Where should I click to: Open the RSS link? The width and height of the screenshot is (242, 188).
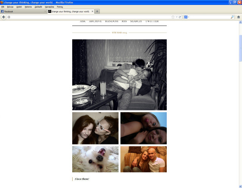tap(124, 21)
